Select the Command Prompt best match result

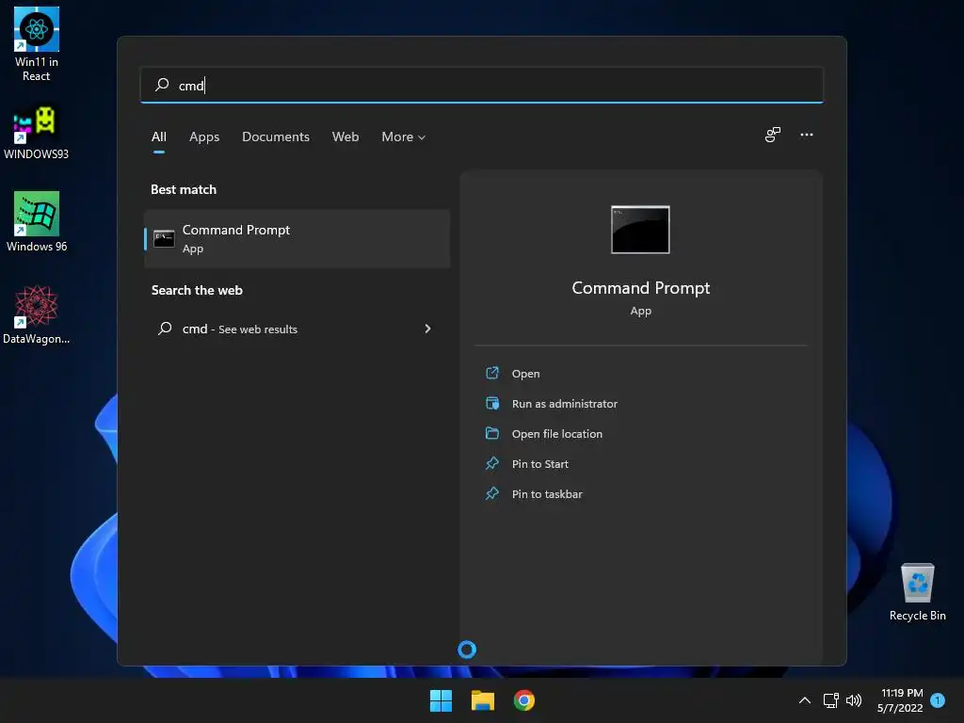pos(297,238)
